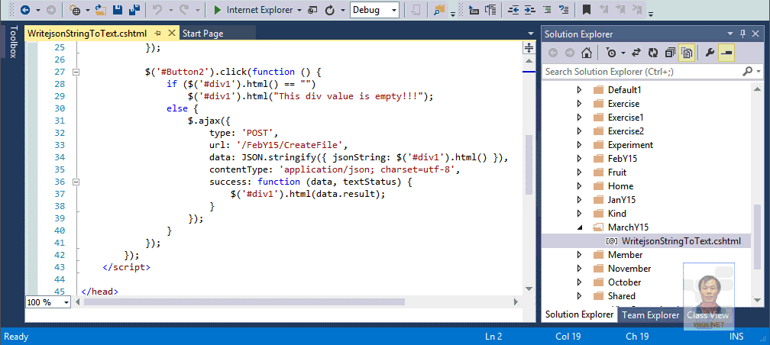Click the Refresh linked browsers icon

click(331, 10)
